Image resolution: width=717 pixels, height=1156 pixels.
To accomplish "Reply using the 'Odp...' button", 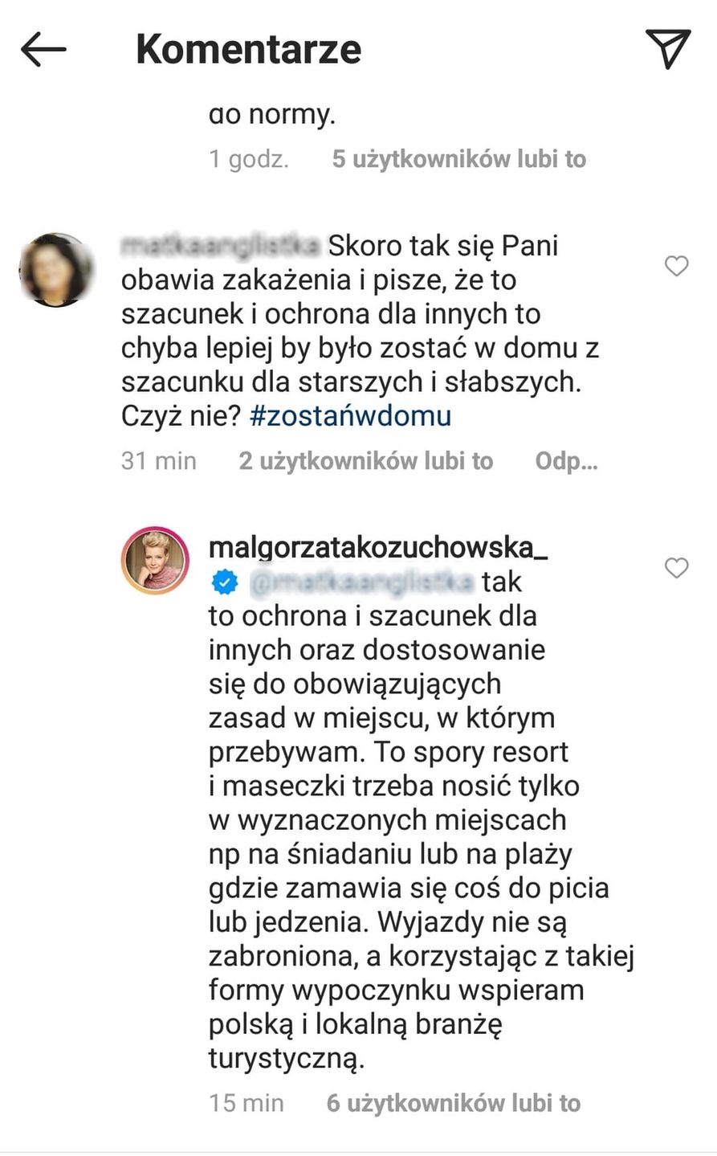I will point(566,461).
